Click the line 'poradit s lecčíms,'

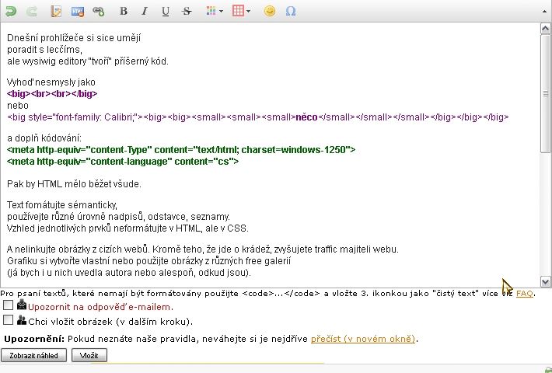click(x=45, y=50)
